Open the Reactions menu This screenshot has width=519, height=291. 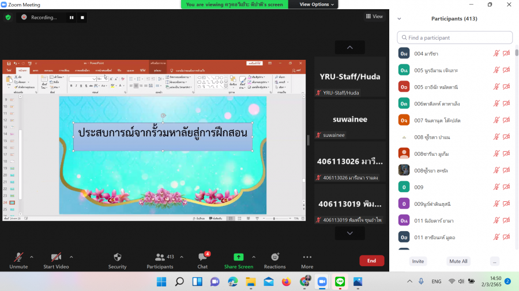coord(274,257)
